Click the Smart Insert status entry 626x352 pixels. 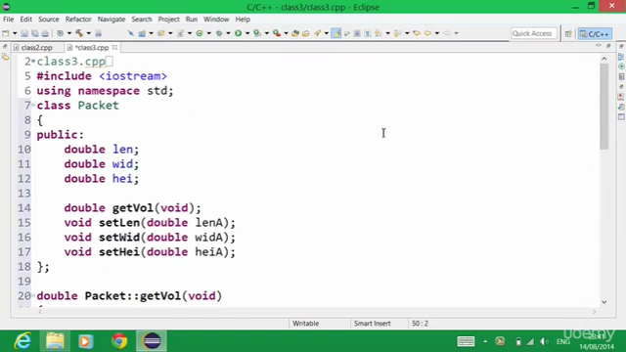pos(372,324)
